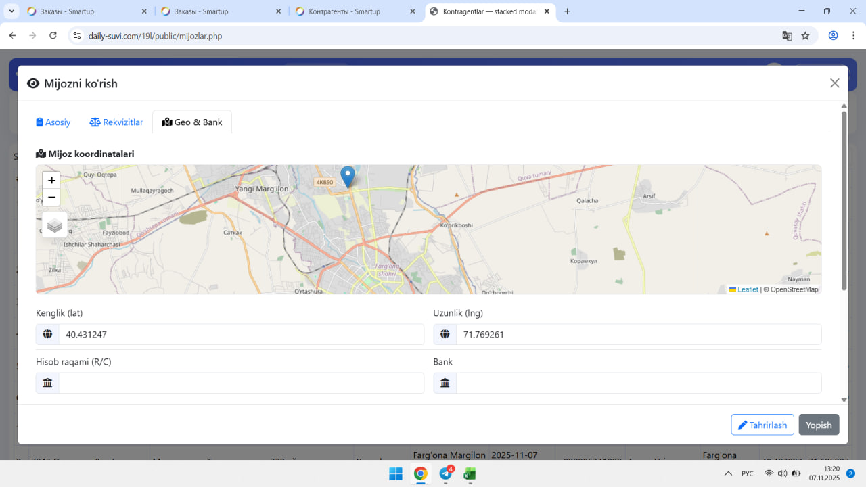Zoom in on the map
Image resolution: width=866 pixels, height=487 pixels.
51,180
